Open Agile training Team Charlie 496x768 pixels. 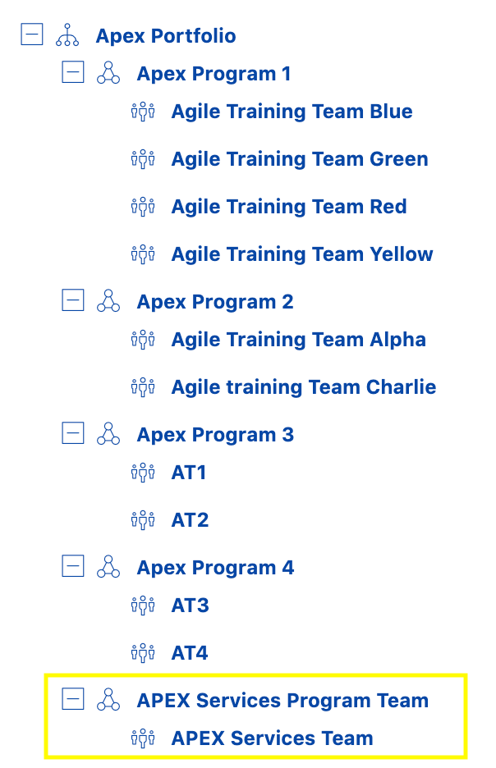click(x=303, y=386)
